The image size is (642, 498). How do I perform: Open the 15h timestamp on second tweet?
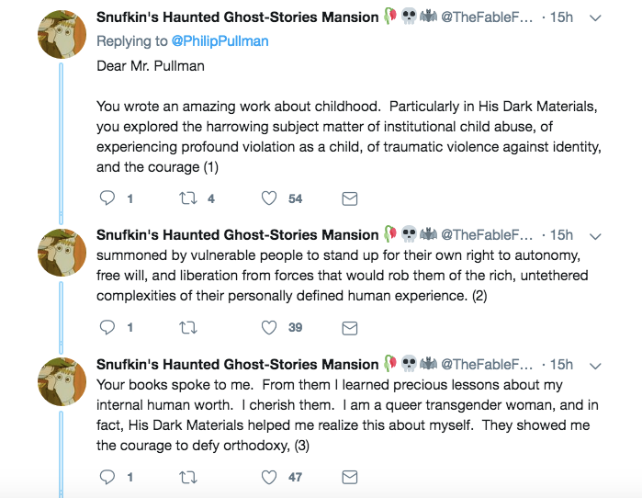point(561,235)
